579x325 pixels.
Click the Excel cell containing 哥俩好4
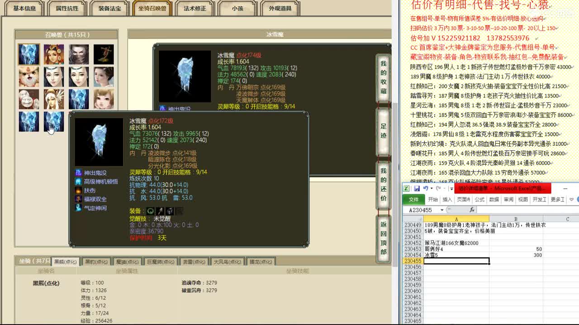click(x=456, y=249)
